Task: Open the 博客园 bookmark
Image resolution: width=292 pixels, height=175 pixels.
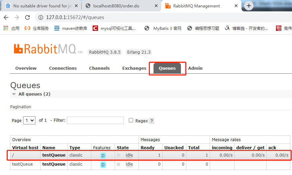Action: pyautogui.click(x=246, y=28)
